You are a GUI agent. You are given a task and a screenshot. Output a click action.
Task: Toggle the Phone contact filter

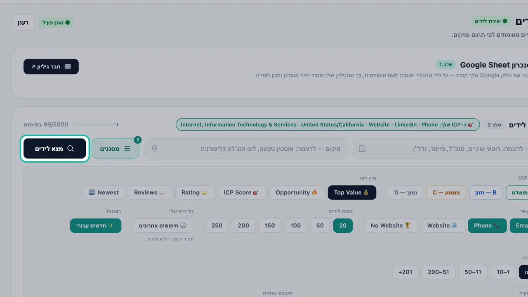pos(487,226)
